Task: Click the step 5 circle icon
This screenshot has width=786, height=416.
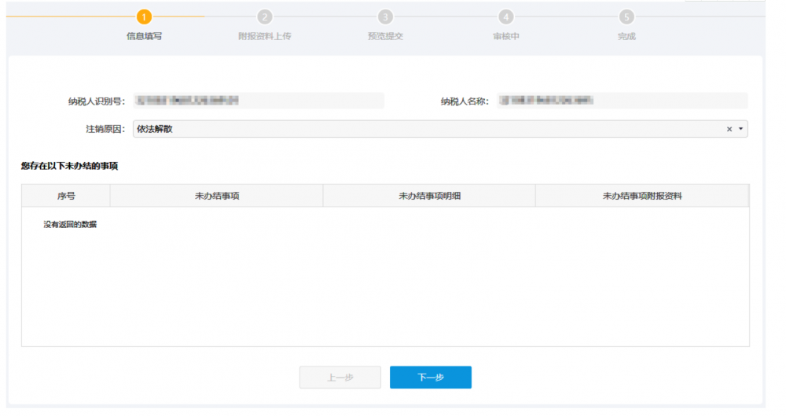Action: click(x=626, y=17)
